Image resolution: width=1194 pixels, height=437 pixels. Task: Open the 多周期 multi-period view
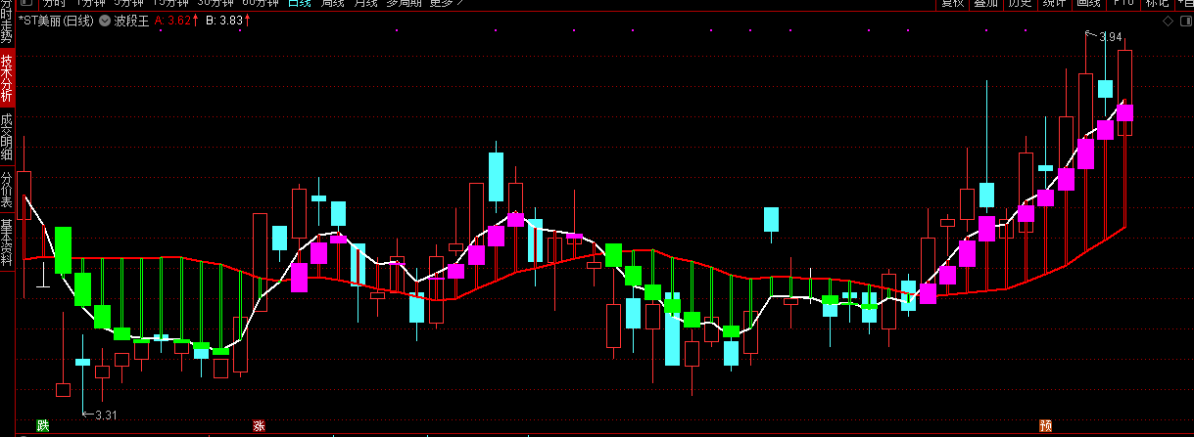click(x=405, y=3)
